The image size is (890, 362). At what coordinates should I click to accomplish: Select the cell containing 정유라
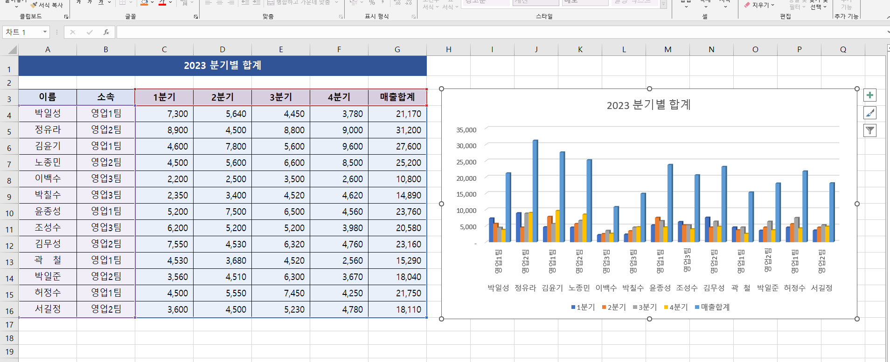(x=48, y=130)
